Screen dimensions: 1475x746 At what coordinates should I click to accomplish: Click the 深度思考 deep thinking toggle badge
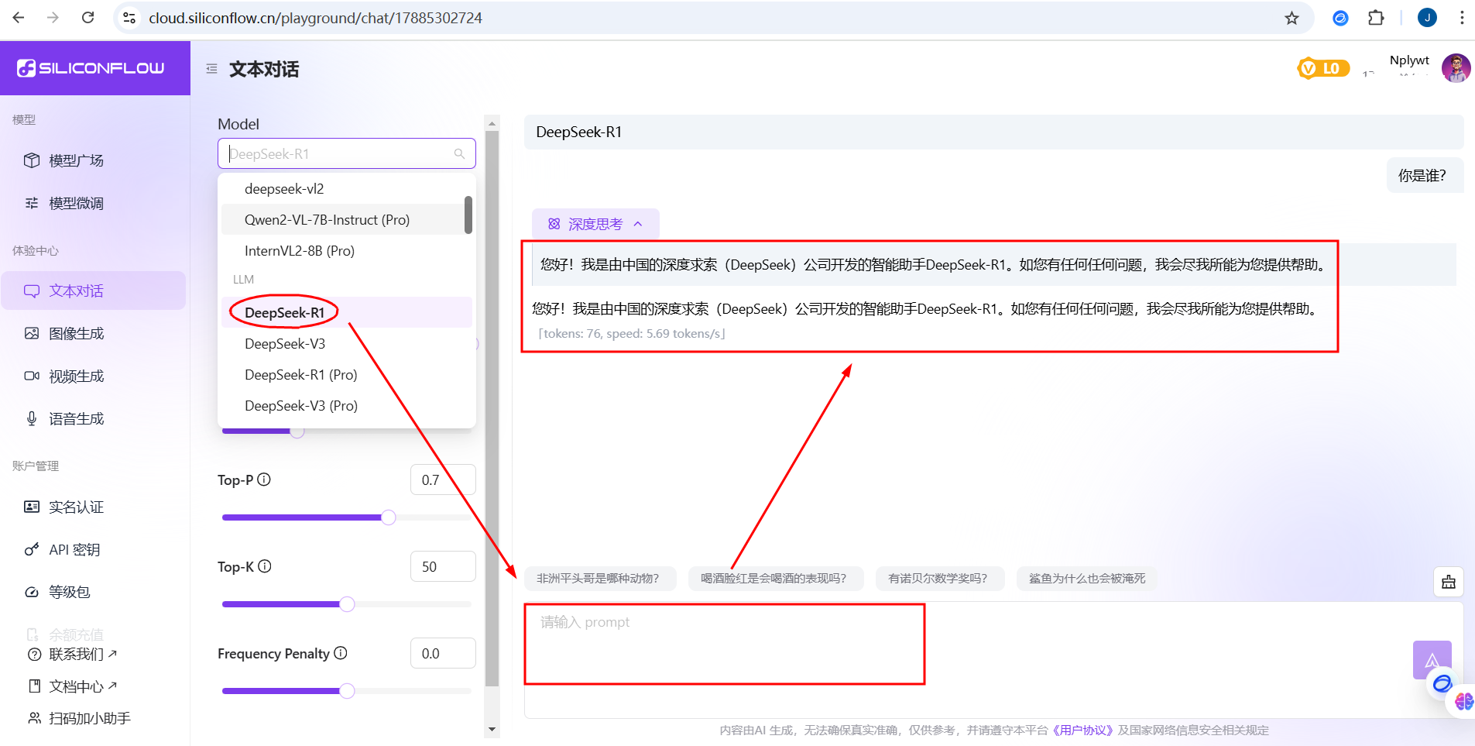pos(595,224)
